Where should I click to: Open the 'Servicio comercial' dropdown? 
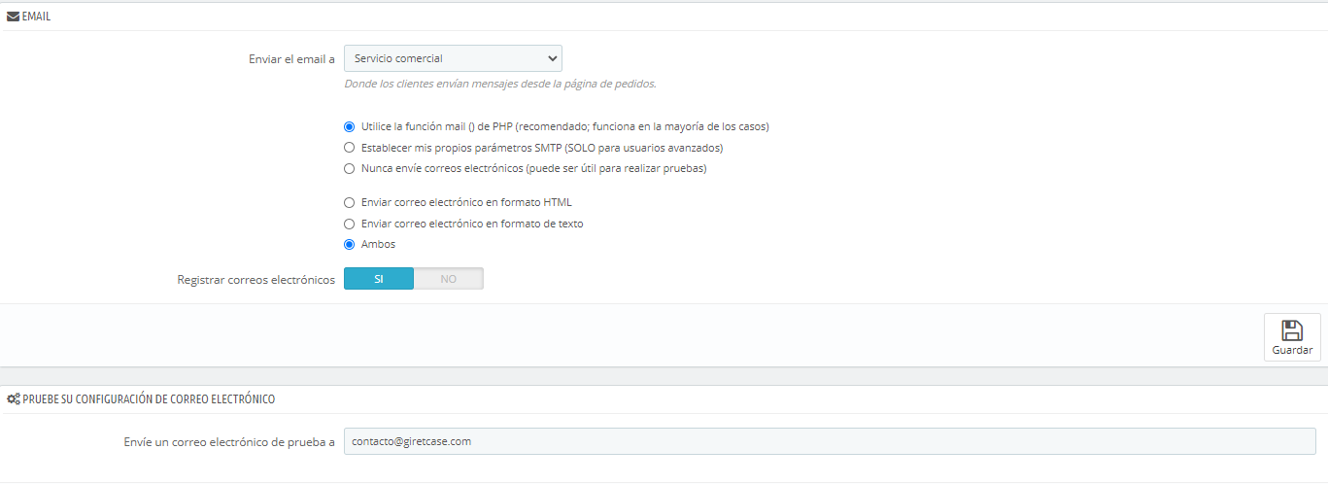453,58
